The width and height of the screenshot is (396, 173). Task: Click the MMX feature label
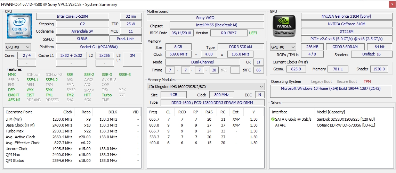tap(11, 75)
